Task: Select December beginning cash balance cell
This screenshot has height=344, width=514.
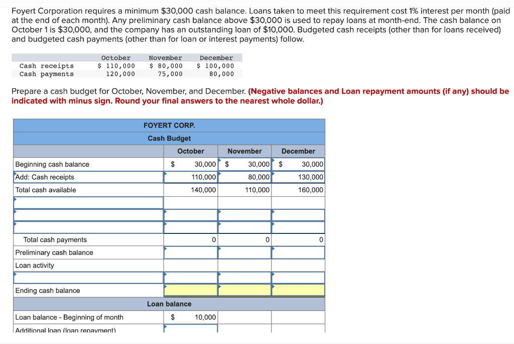Action: tap(298, 164)
